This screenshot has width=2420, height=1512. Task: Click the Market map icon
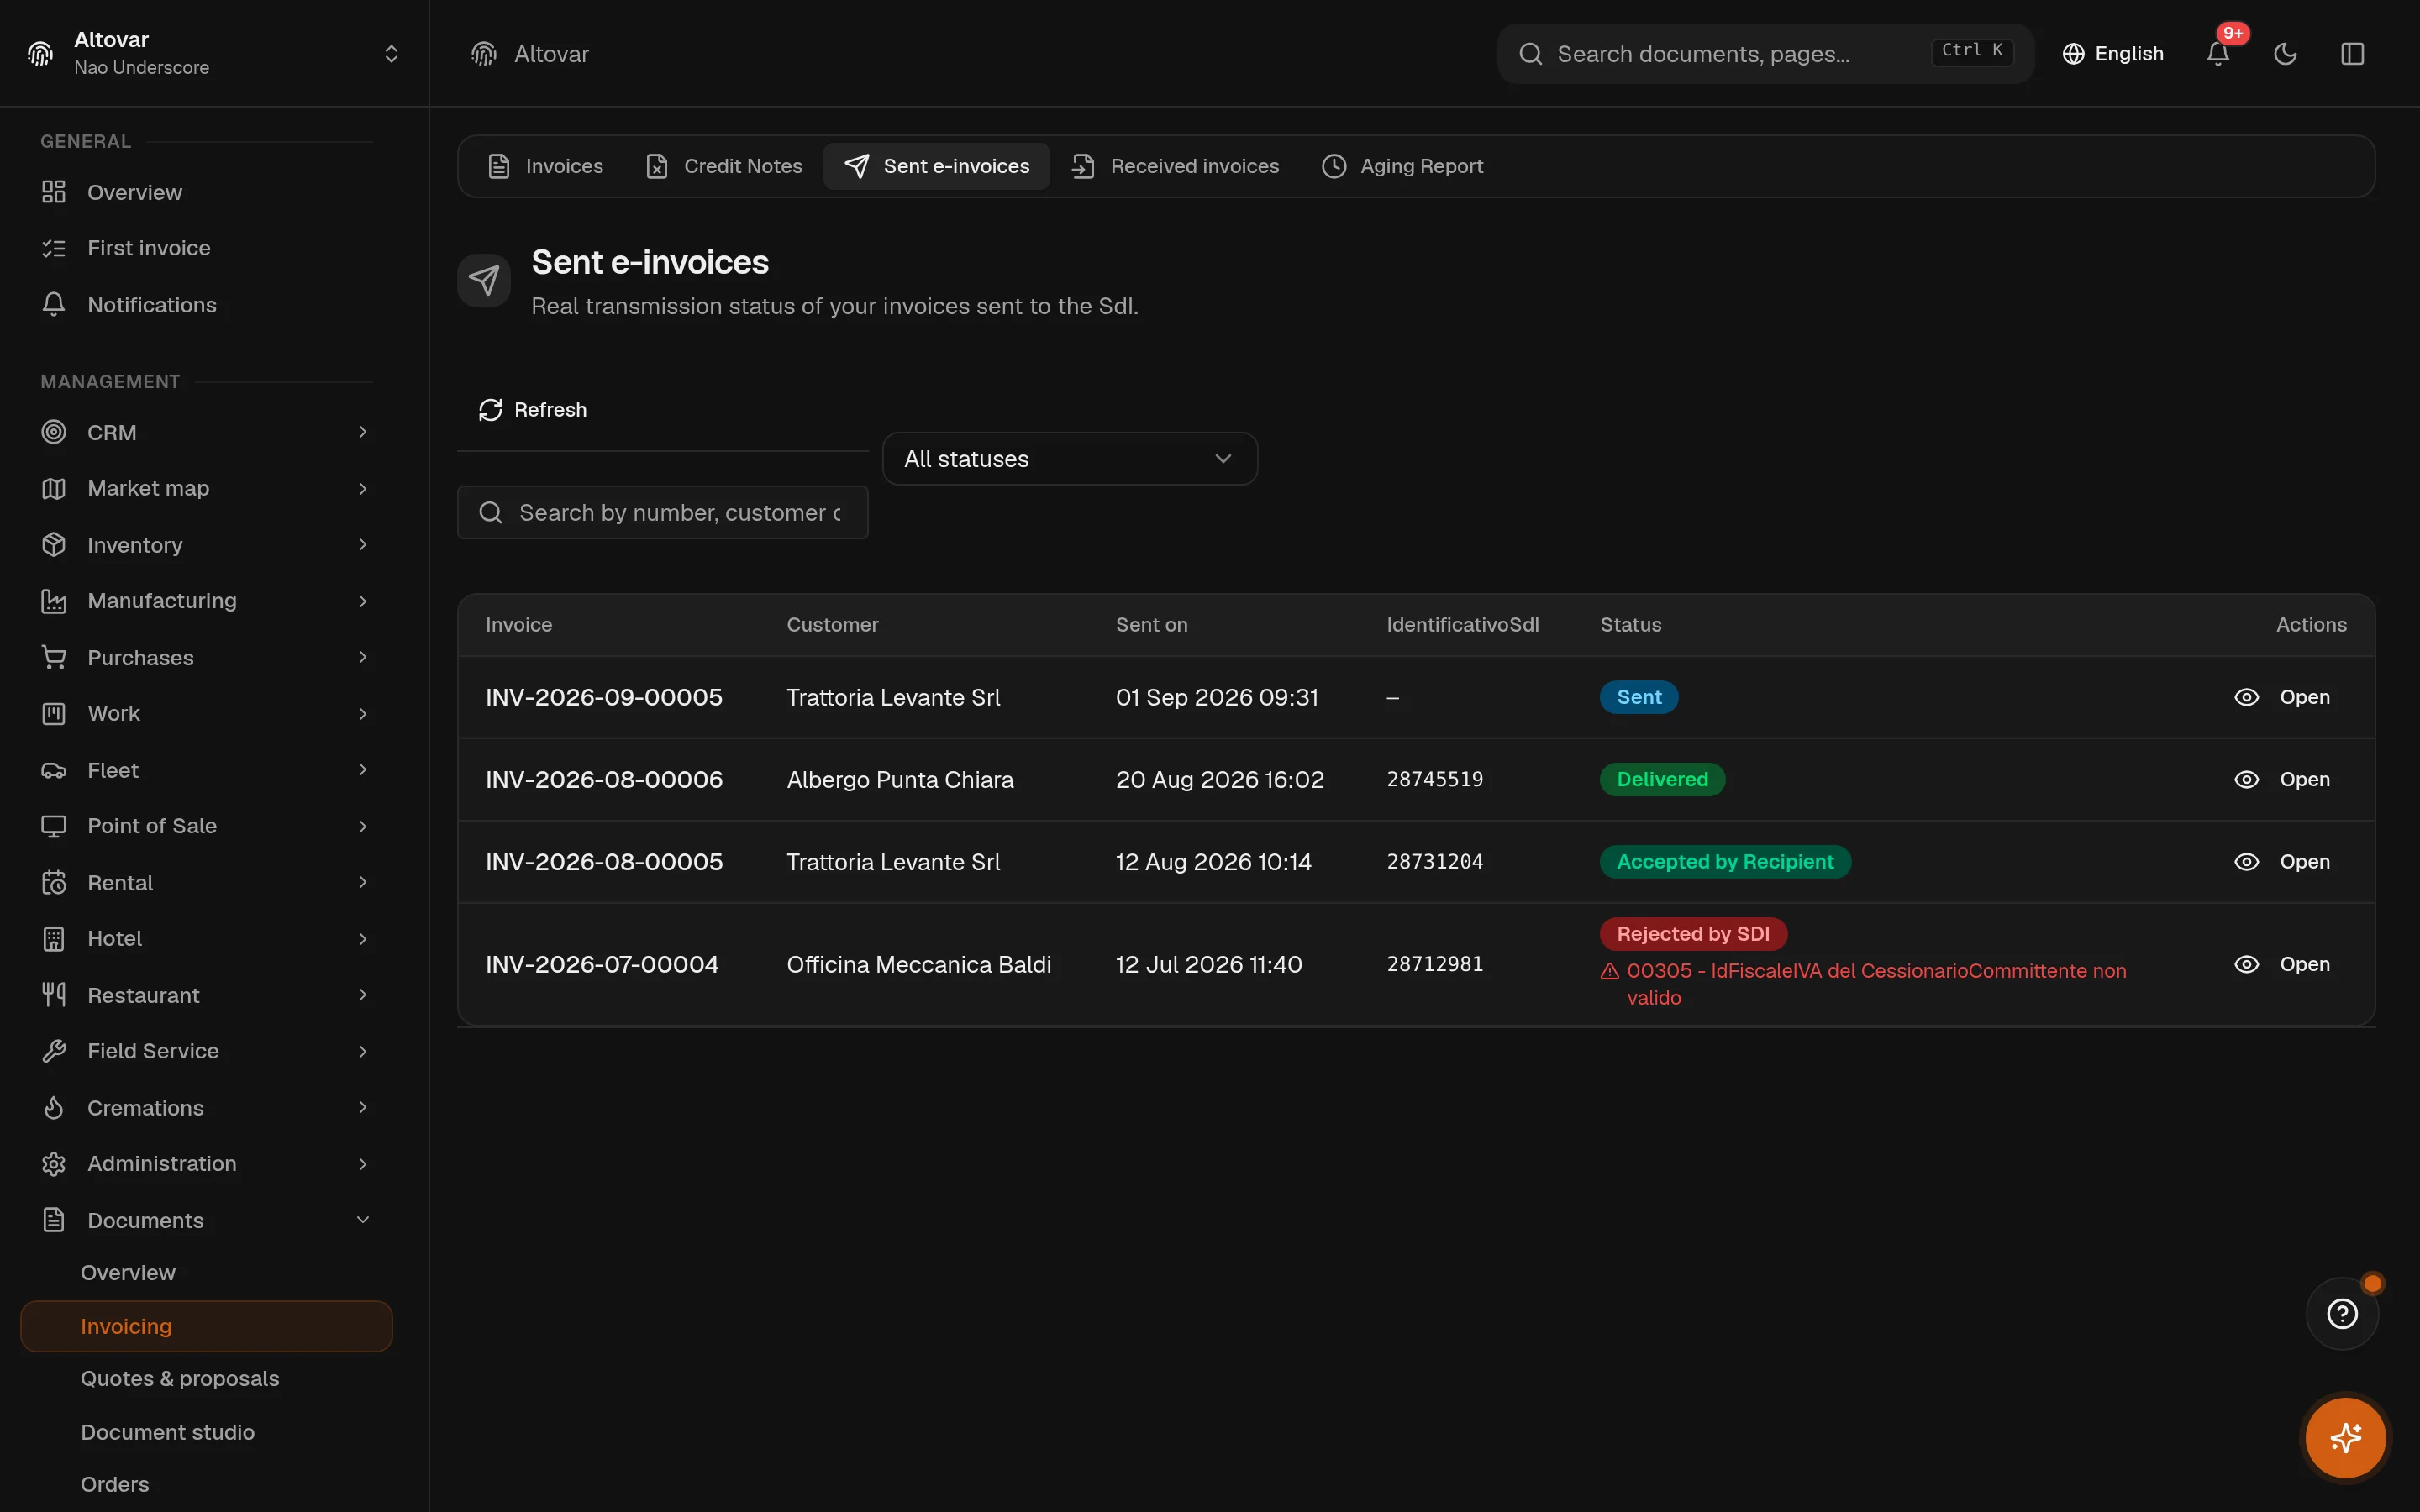(x=54, y=488)
